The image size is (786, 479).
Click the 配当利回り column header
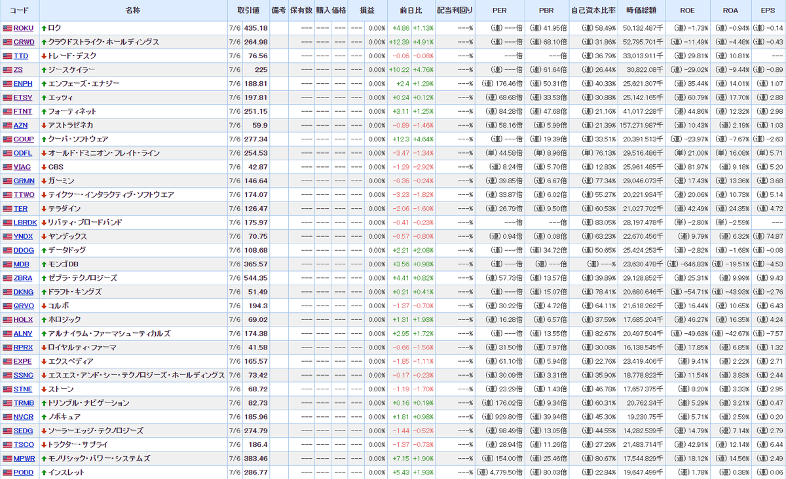click(x=455, y=10)
